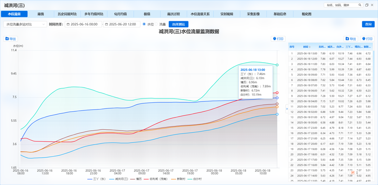Select the 水位 radio button

coord(144,24)
